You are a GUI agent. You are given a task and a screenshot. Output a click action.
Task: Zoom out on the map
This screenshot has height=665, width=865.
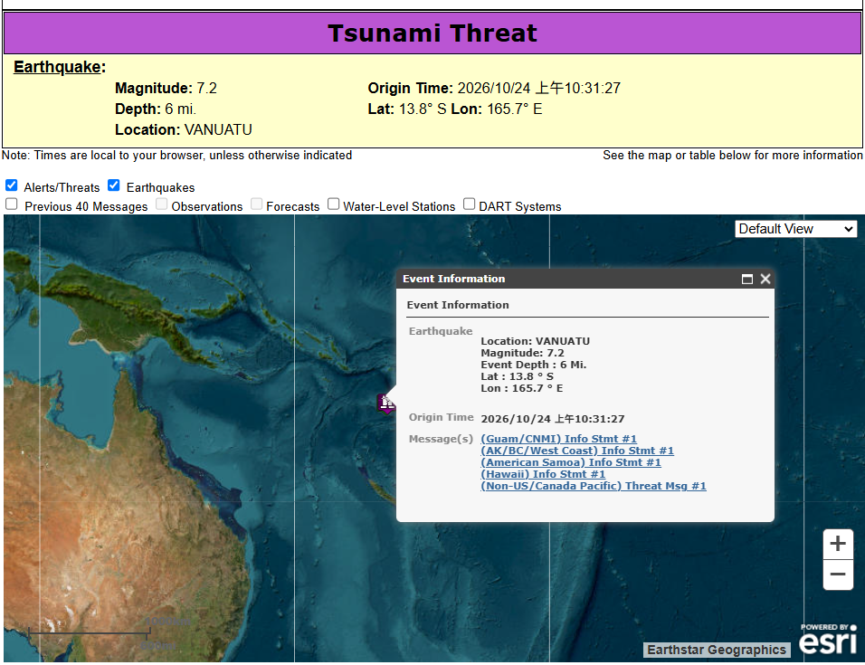pyautogui.click(x=838, y=575)
